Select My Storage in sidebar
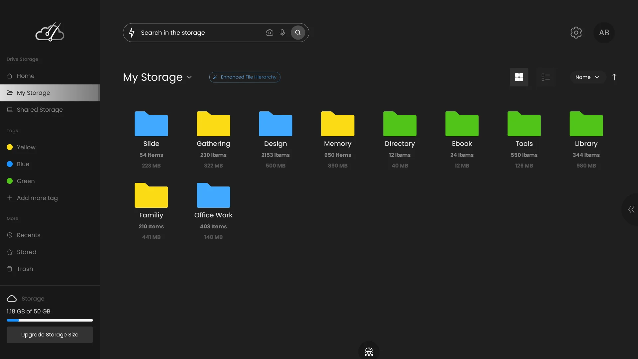Viewport: 638px width, 359px height. tap(50, 93)
